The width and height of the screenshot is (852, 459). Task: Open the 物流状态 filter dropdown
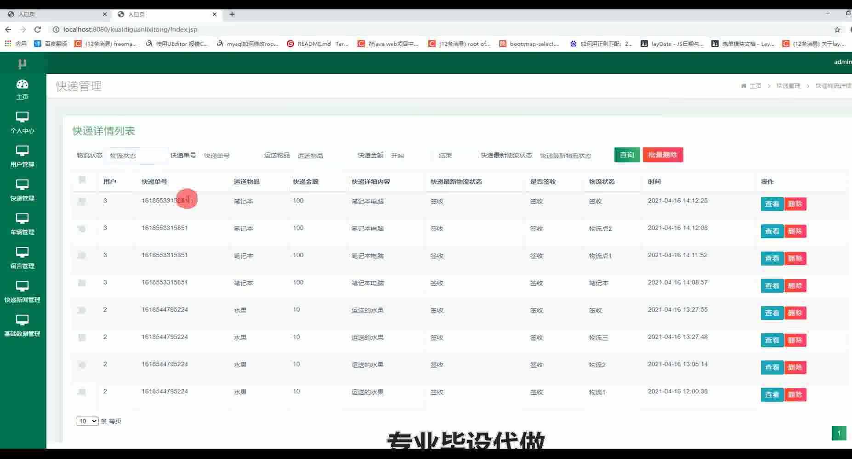click(137, 156)
